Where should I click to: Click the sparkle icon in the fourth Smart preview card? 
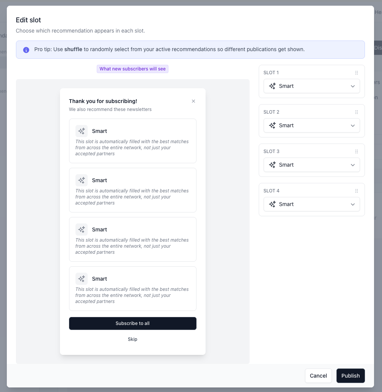tap(82, 279)
